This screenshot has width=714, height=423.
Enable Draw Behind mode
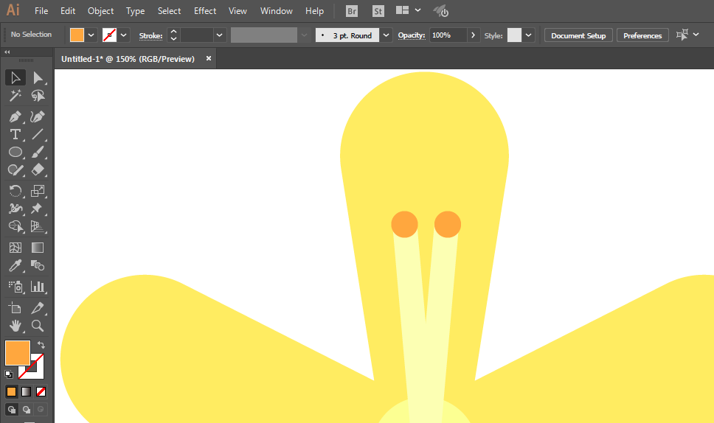[x=27, y=409]
